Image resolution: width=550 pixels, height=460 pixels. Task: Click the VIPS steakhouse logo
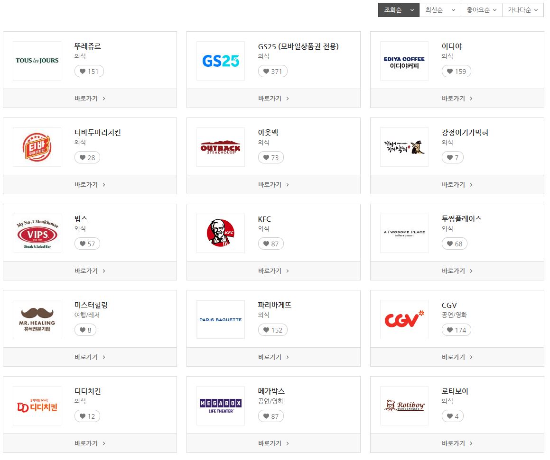pyautogui.click(x=37, y=233)
